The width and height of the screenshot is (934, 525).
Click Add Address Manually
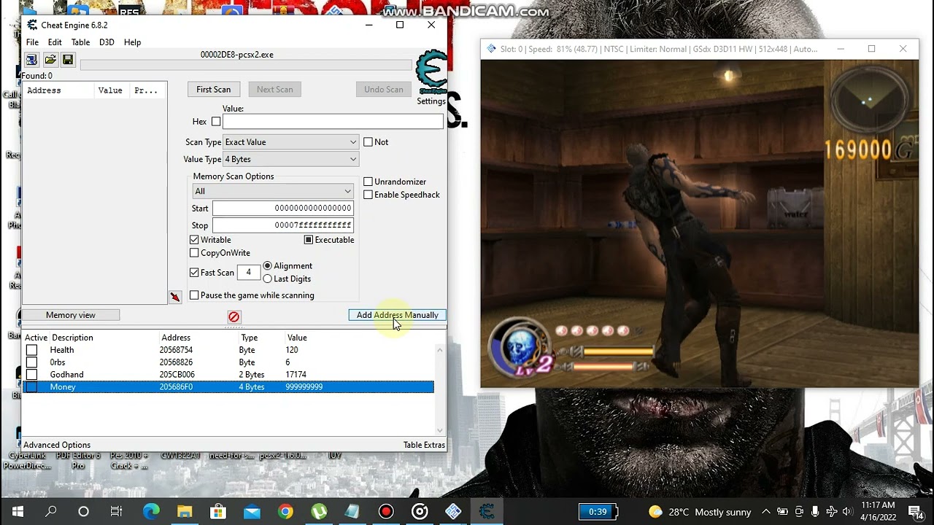398,315
